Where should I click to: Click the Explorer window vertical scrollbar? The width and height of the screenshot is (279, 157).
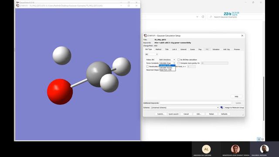tap(264, 99)
